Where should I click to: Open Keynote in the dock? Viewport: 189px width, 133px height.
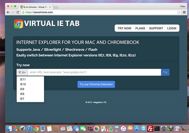click(117, 129)
